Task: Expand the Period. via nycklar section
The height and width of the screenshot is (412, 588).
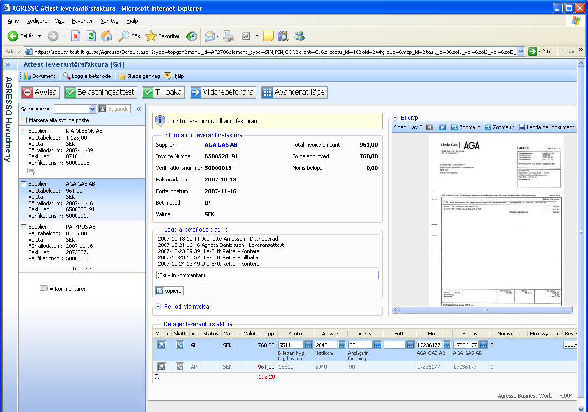Action: 158,307
